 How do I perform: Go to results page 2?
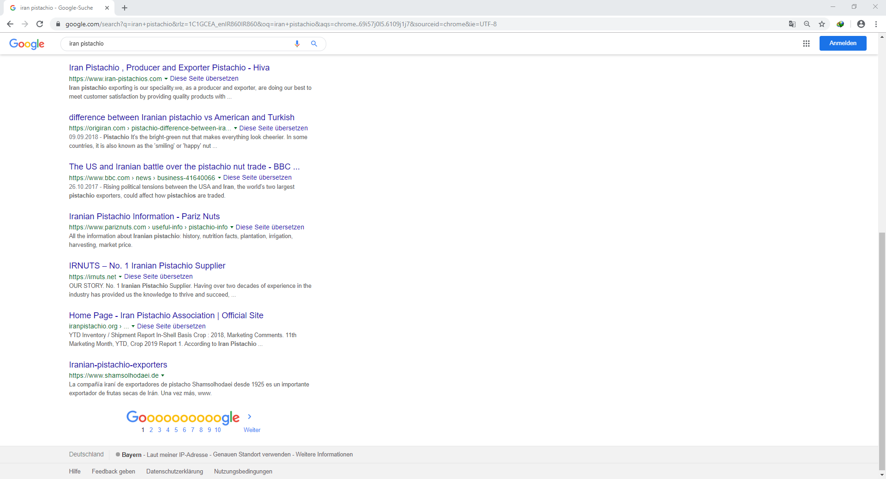click(x=151, y=430)
